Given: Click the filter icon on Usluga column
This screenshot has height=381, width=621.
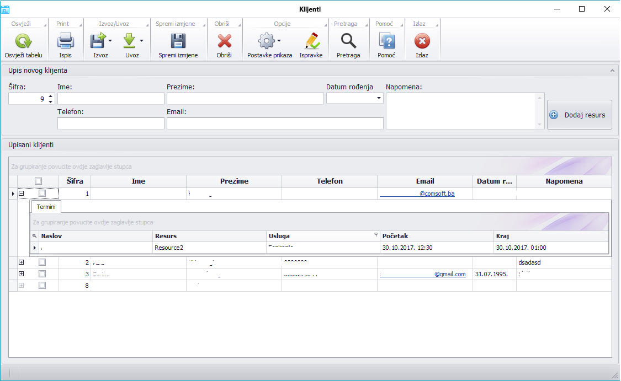Looking at the screenshot, I should point(376,235).
